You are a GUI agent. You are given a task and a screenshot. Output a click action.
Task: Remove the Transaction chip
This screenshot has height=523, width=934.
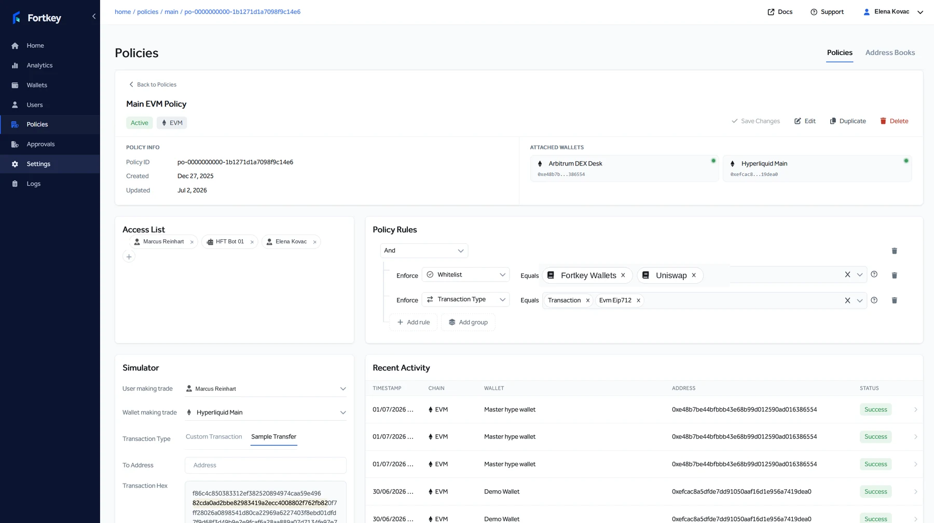click(x=588, y=301)
